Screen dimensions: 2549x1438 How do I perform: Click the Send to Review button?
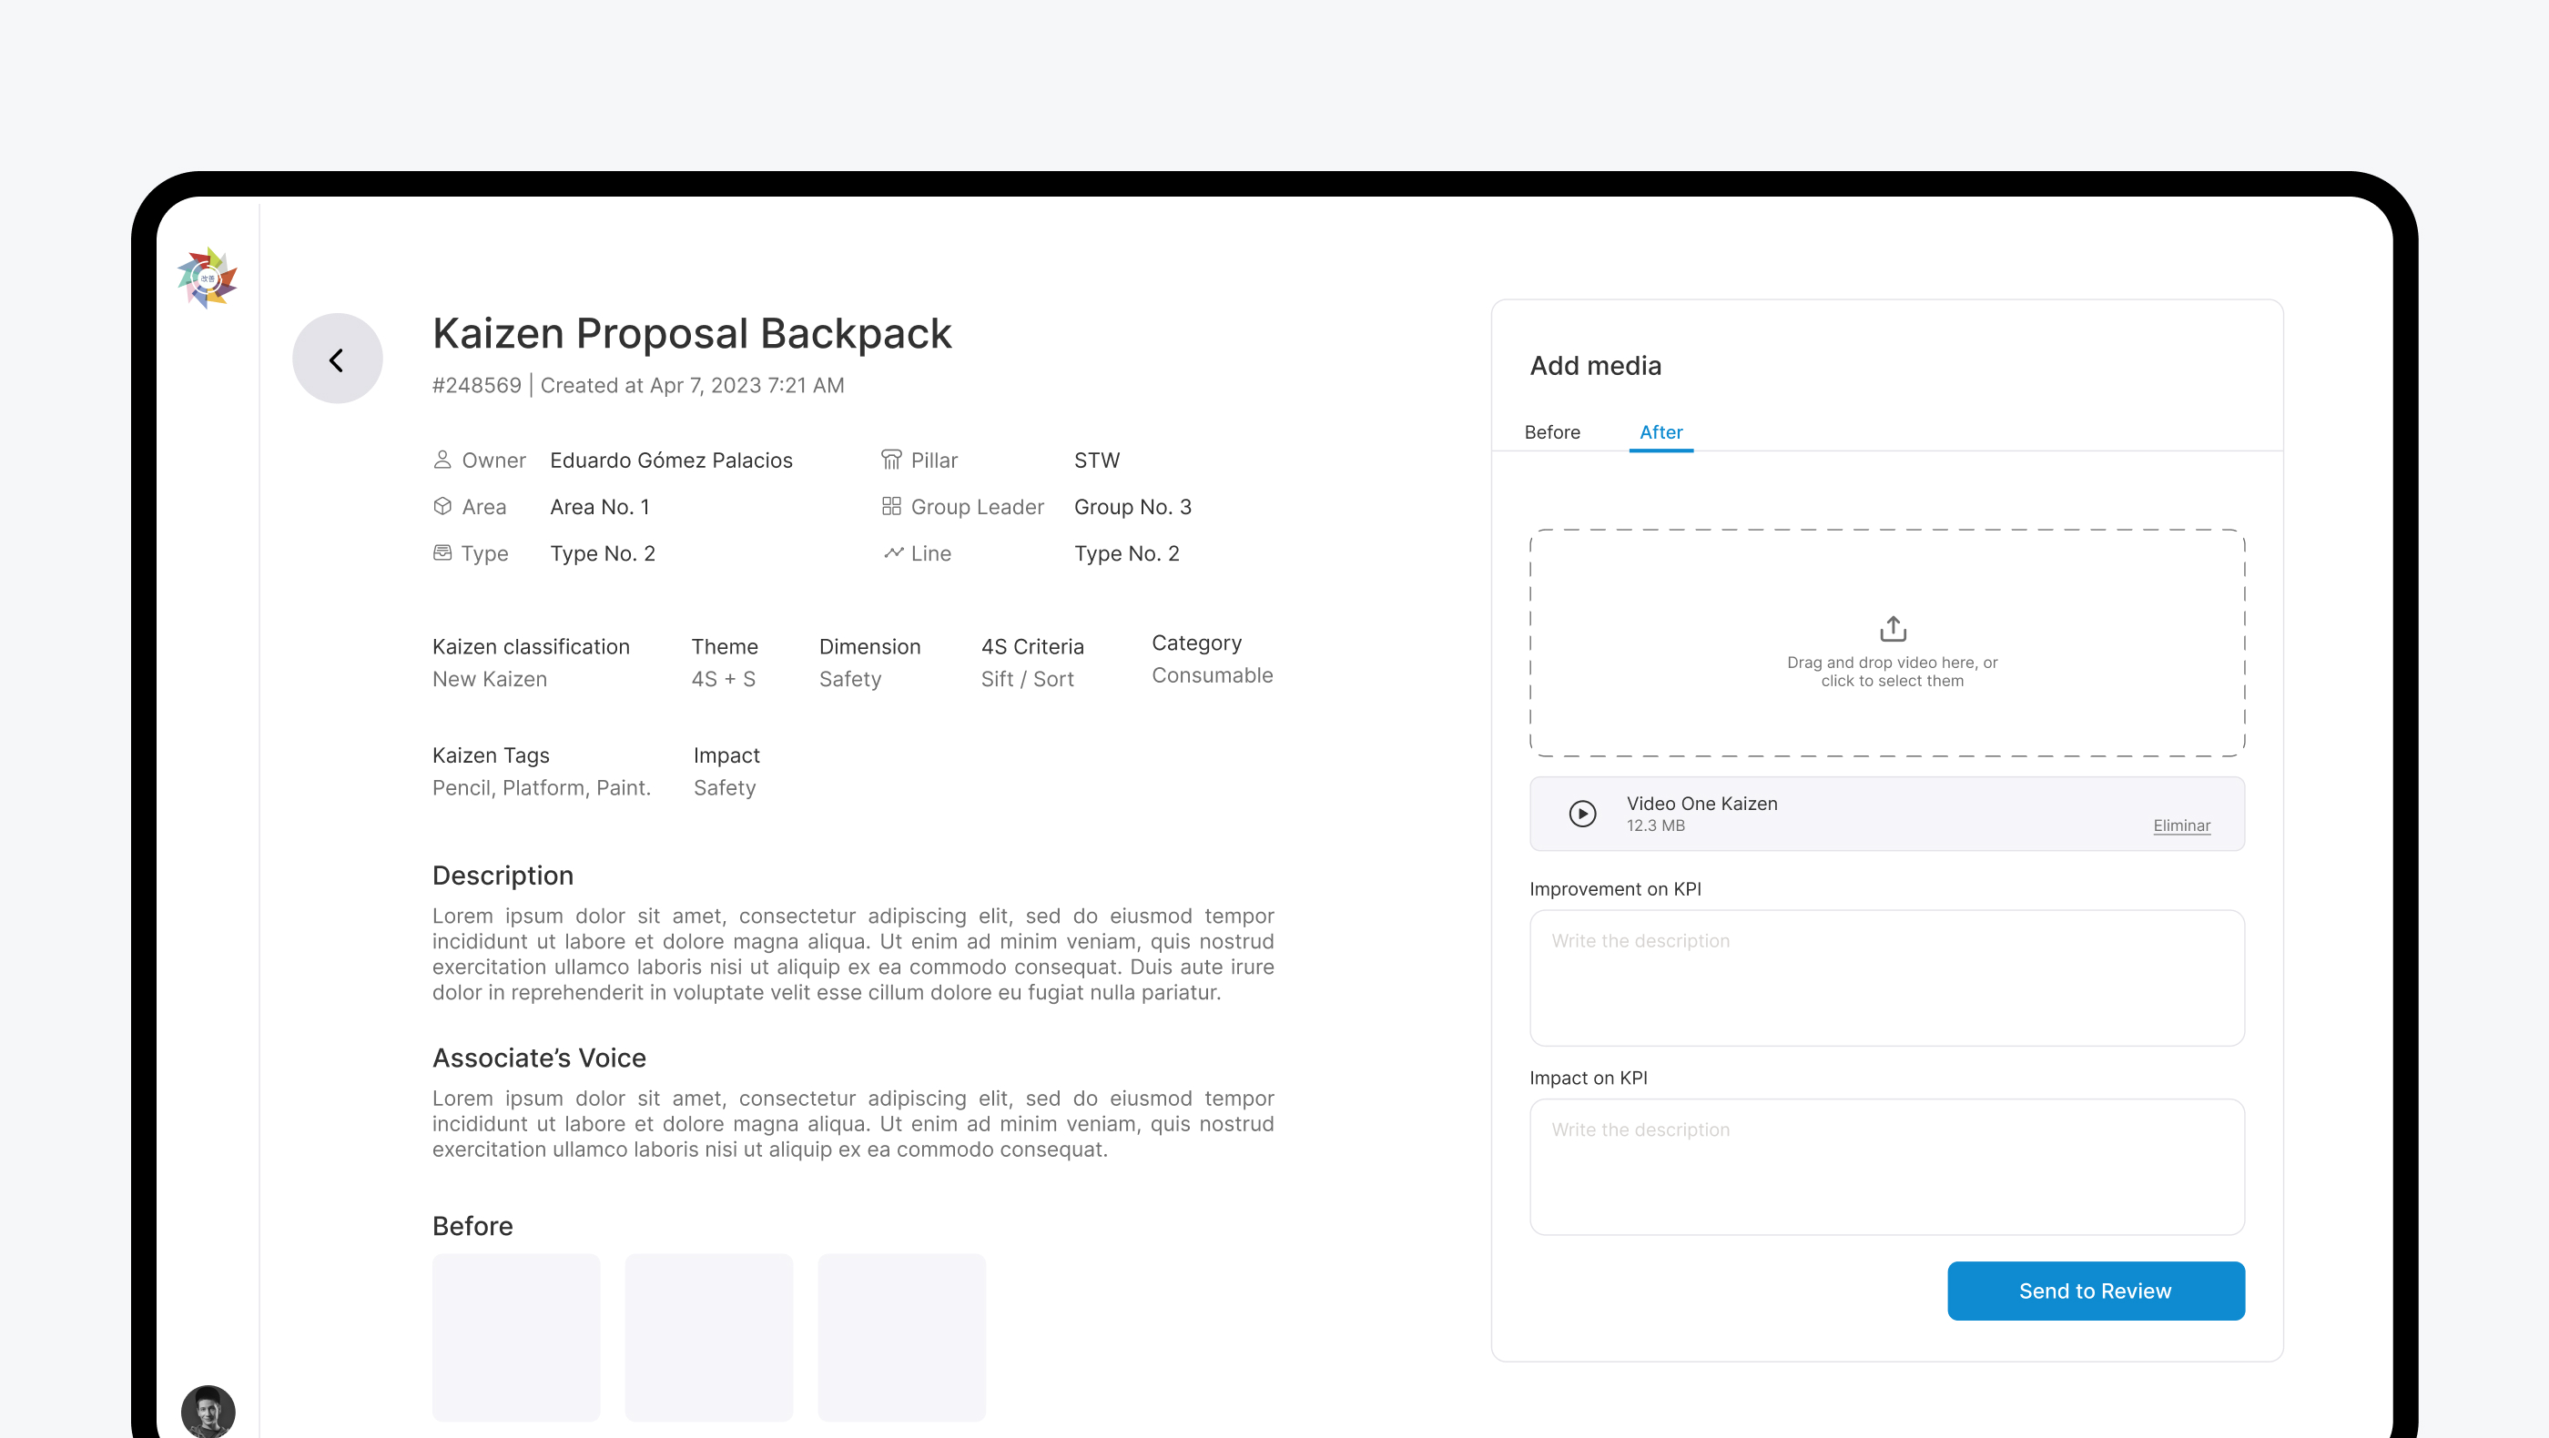pyautogui.click(x=2096, y=1291)
